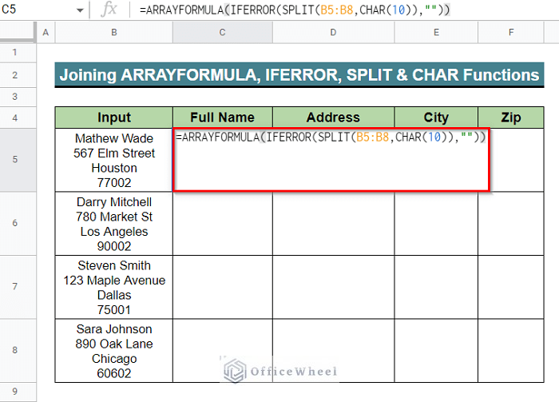Select column E header

[x=436, y=33]
